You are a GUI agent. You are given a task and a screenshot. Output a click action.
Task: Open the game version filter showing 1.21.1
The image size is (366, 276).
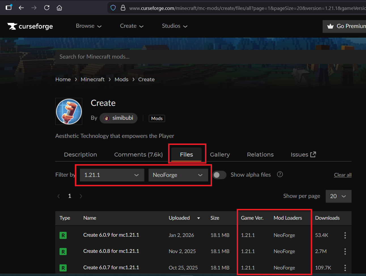112,175
